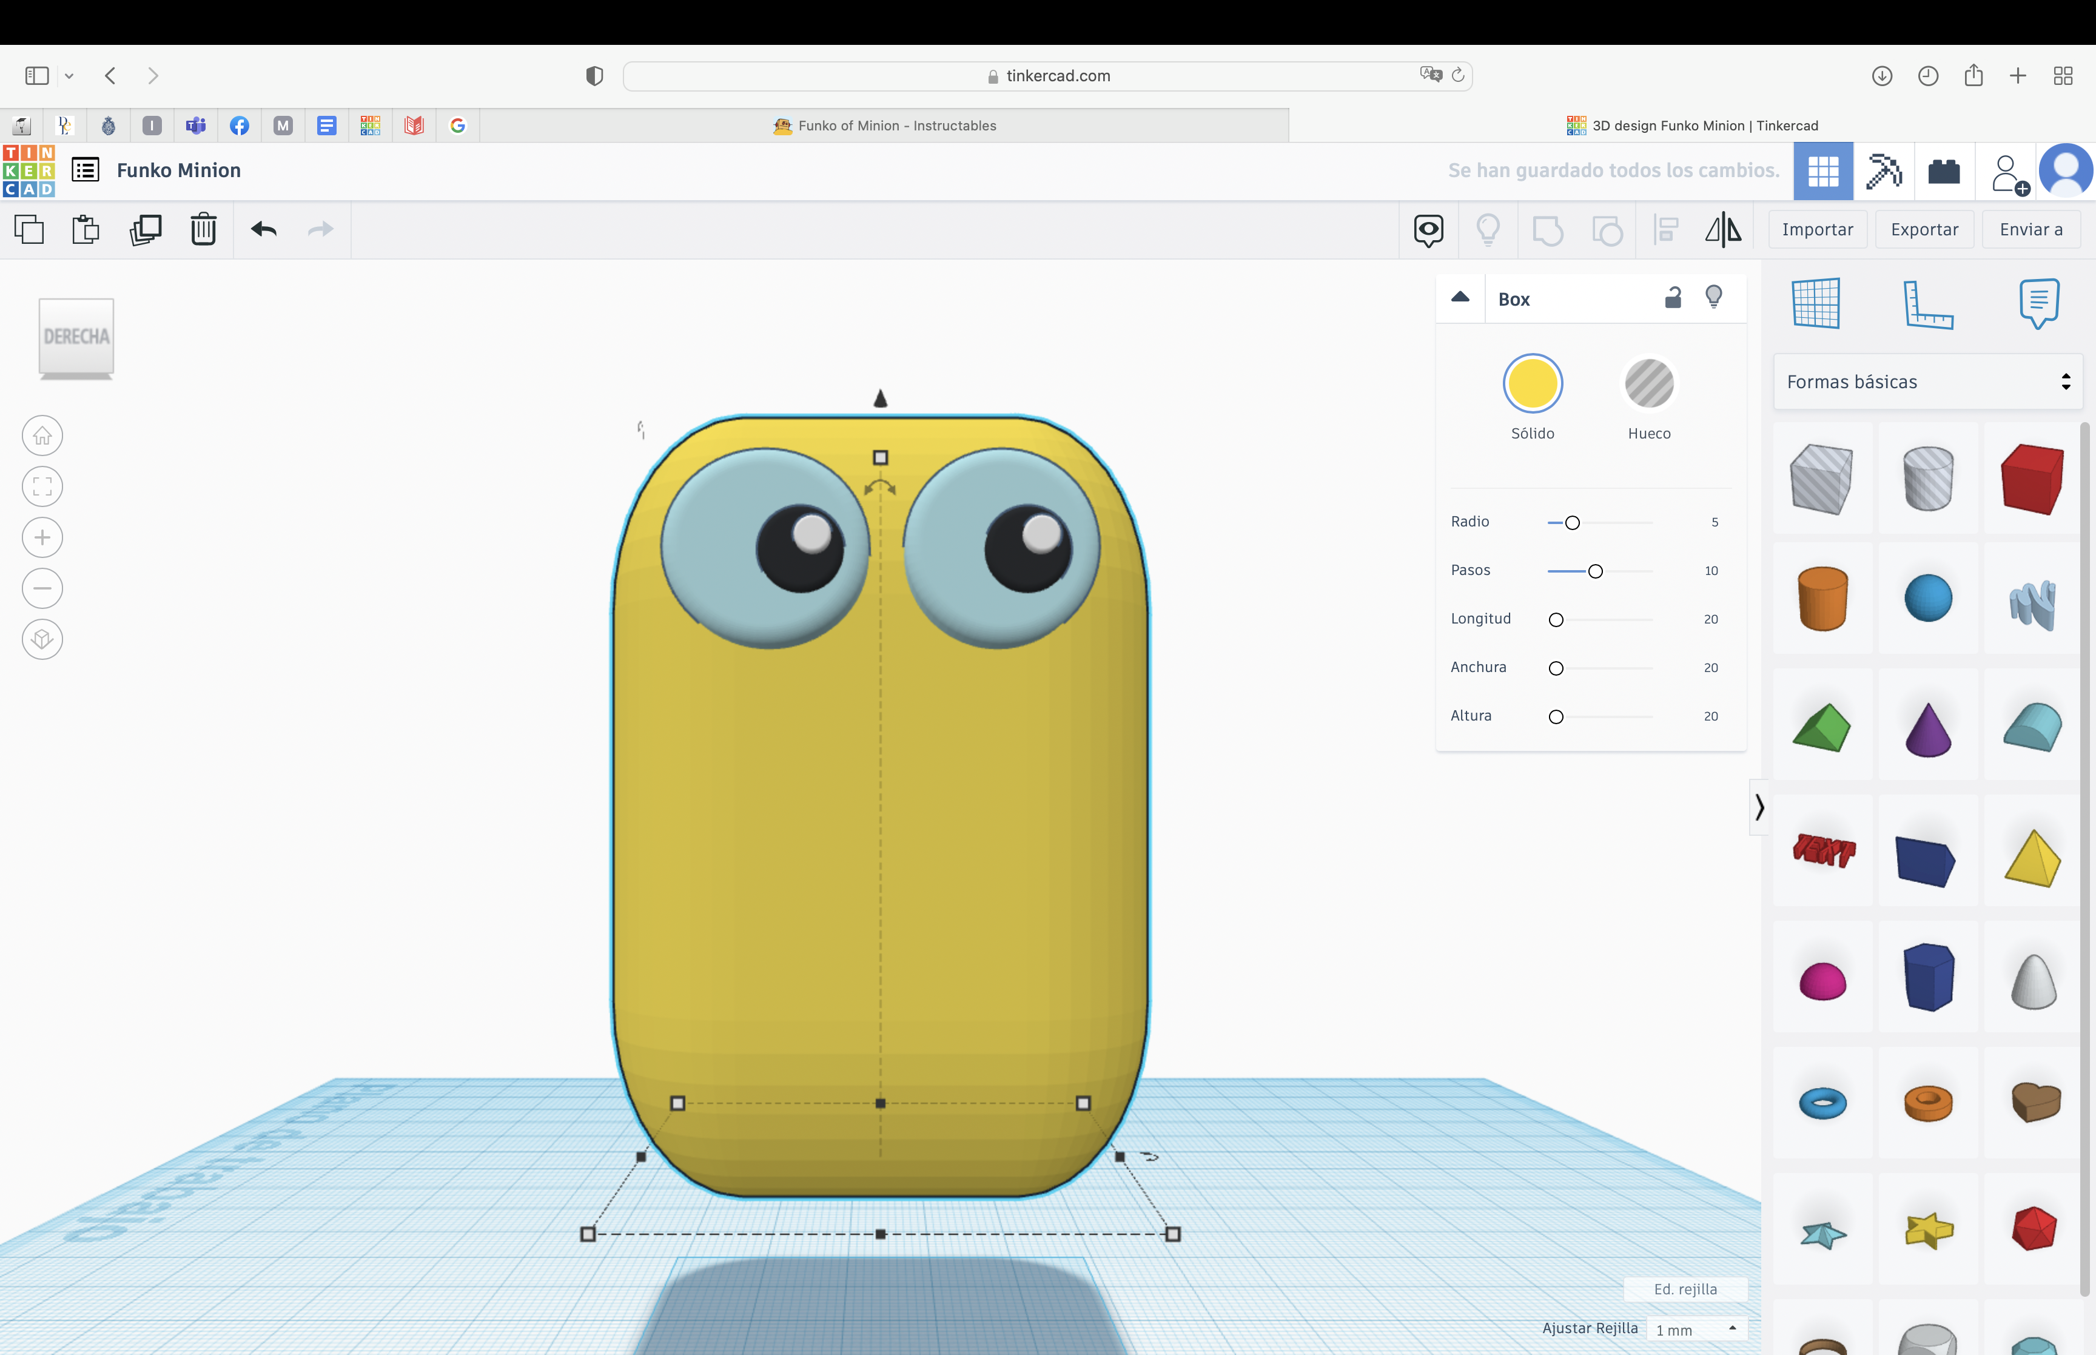The width and height of the screenshot is (2096, 1355).
Task: Open the Notes tool
Action: tap(2040, 303)
